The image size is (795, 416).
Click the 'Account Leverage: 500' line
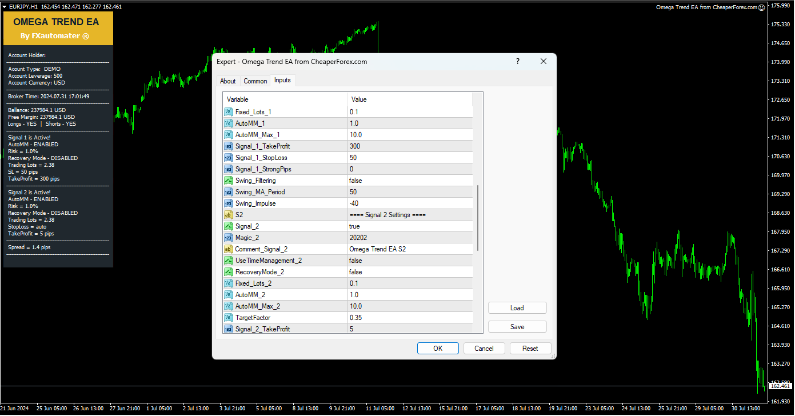pyautogui.click(x=35, y=76)
